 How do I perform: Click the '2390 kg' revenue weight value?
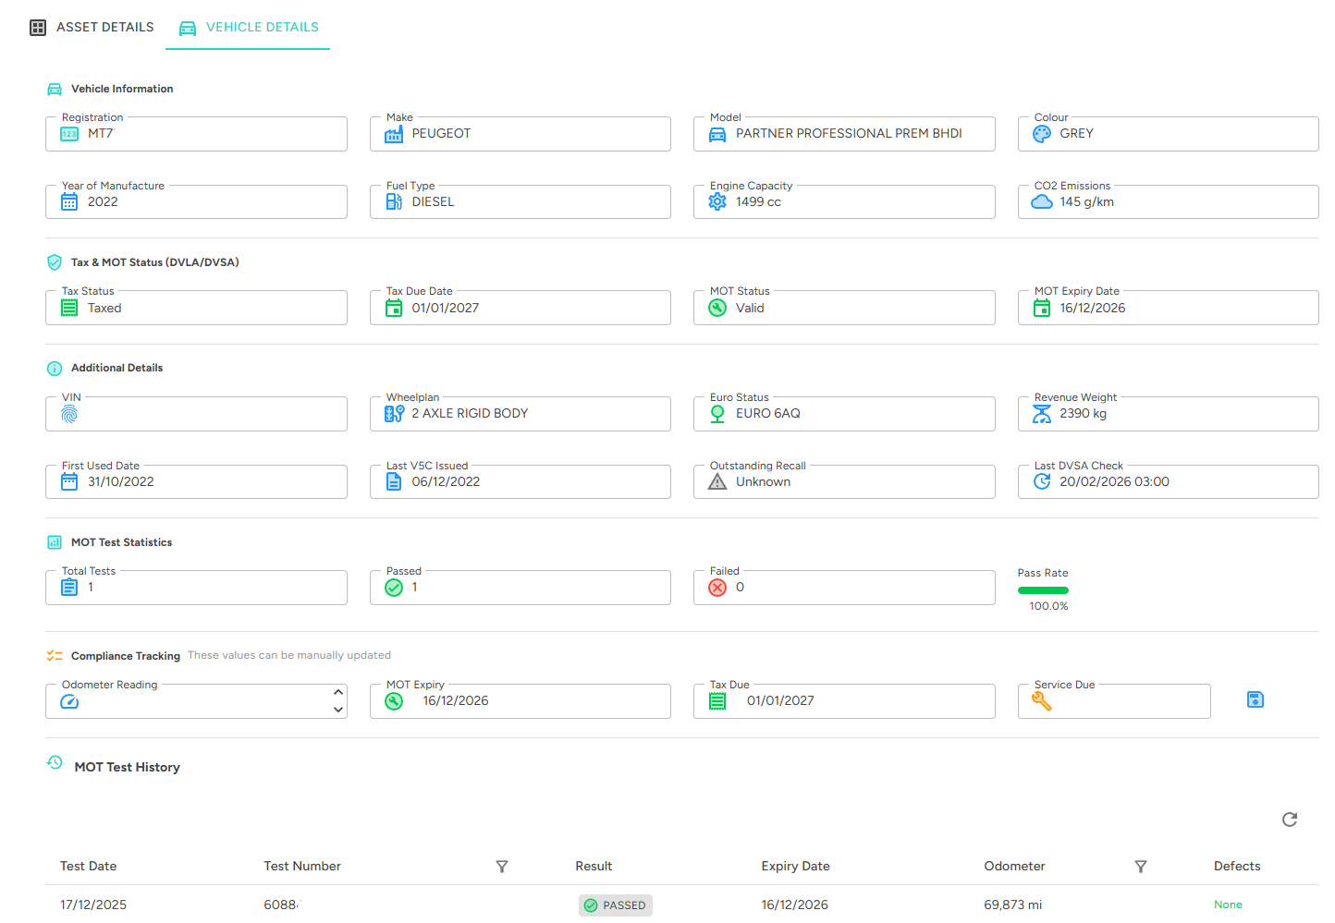tap(1083, 414)
